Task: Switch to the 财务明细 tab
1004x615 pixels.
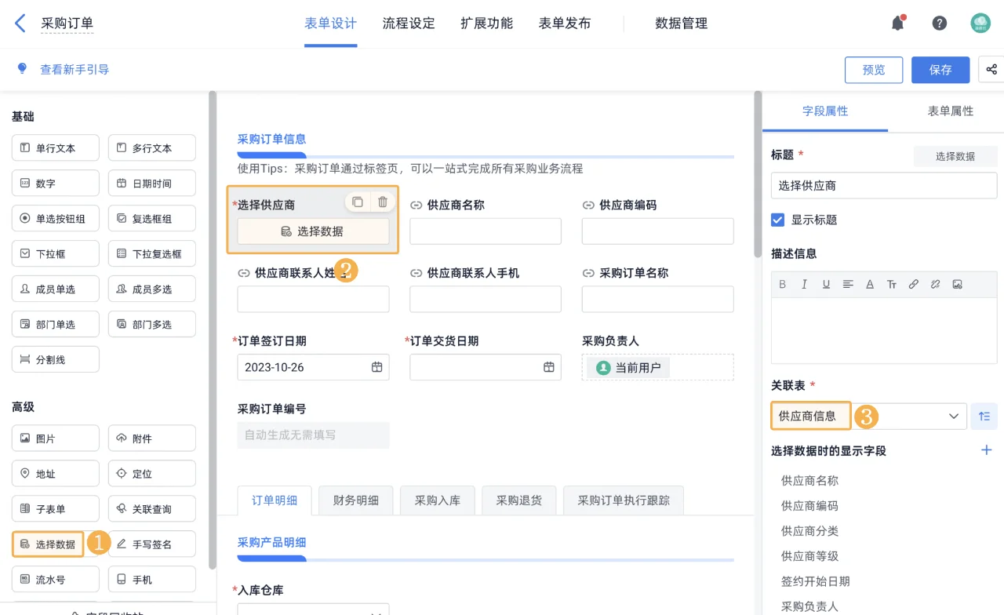Action: 355,500
